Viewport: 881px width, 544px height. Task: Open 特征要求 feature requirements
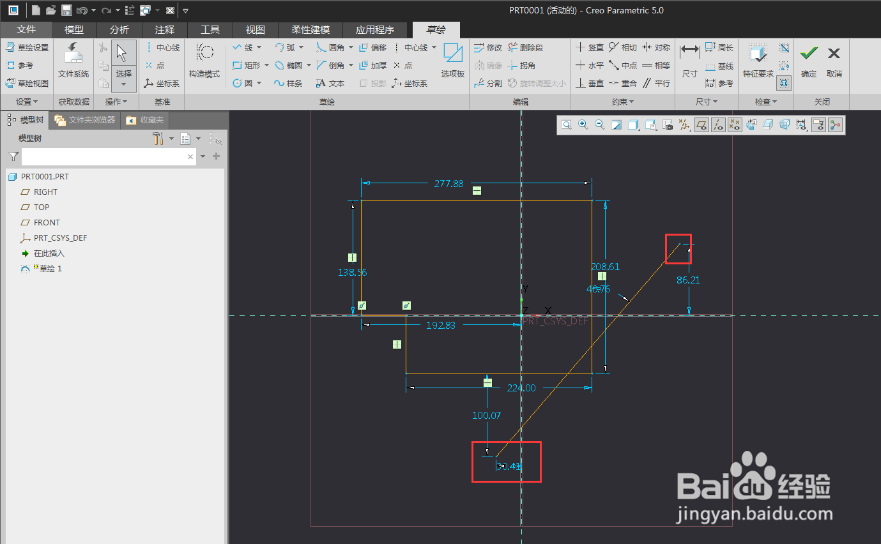[x=758, y=61]
